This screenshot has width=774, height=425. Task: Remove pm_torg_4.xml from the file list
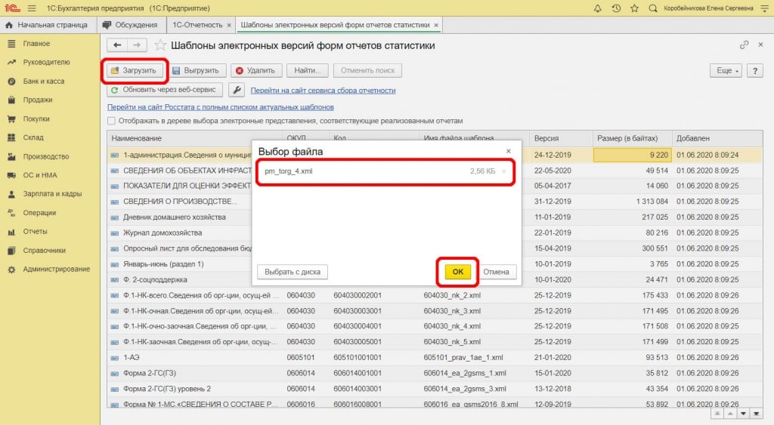click(x=504, y=171)
